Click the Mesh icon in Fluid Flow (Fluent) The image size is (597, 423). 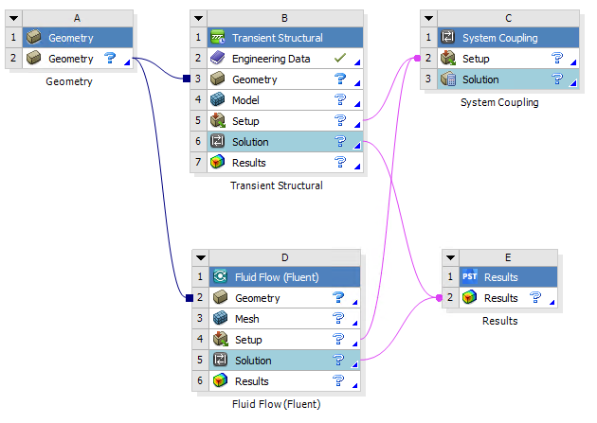pyautogui.click(x=221, y=318)
